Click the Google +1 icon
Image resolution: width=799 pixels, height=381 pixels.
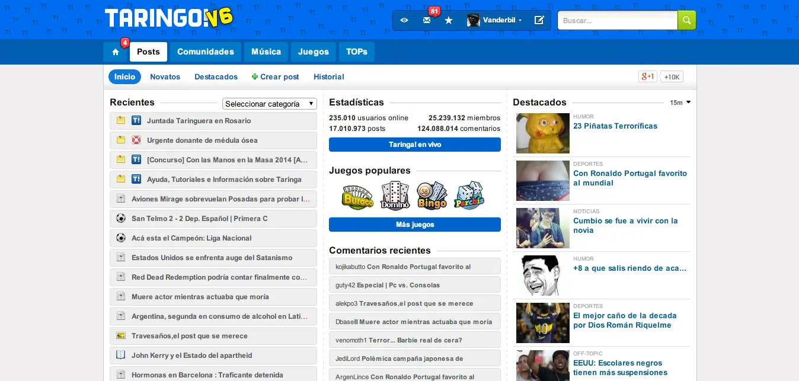[647, 76]
